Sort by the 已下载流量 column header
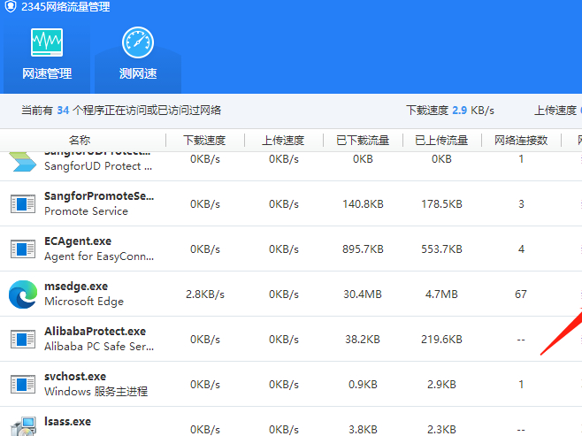 [363, 141]
